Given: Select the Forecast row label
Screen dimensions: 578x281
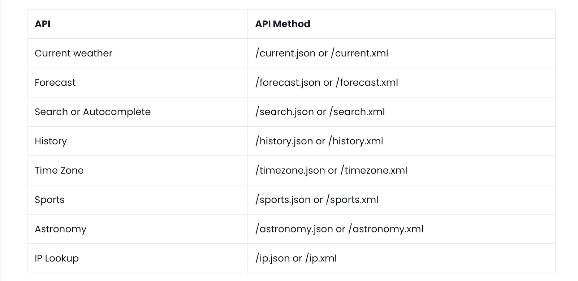Looking at the screenshot, I should tap(55, 82).
